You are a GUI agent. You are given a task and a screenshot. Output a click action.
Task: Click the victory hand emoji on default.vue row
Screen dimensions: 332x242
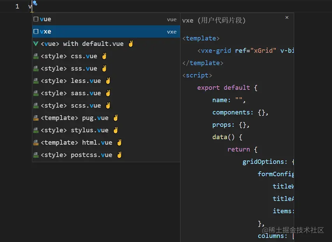tap(131, 44)
